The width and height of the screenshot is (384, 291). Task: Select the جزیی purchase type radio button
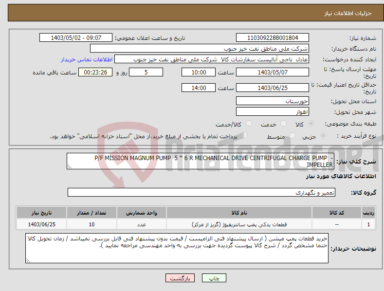pos(323,135)
